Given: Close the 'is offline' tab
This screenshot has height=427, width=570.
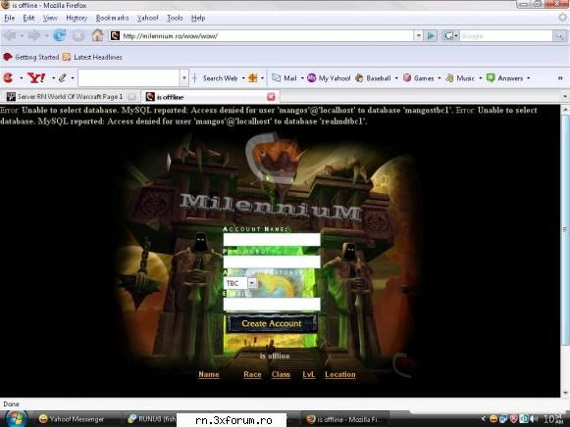Looking at the screenshot, I should 271,97.
